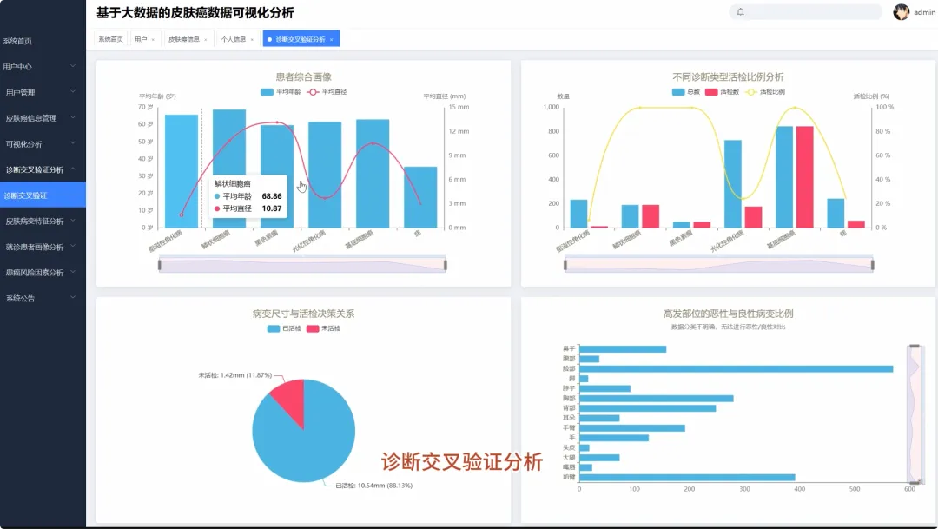Click the 不同诊断类型活检比例分析 chart title
The image size is (938, 529).
click(728, 76)
